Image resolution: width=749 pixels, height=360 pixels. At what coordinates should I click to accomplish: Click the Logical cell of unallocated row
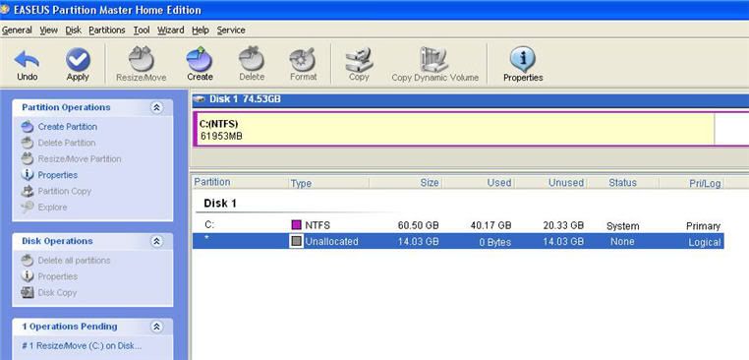click(705, 242)
